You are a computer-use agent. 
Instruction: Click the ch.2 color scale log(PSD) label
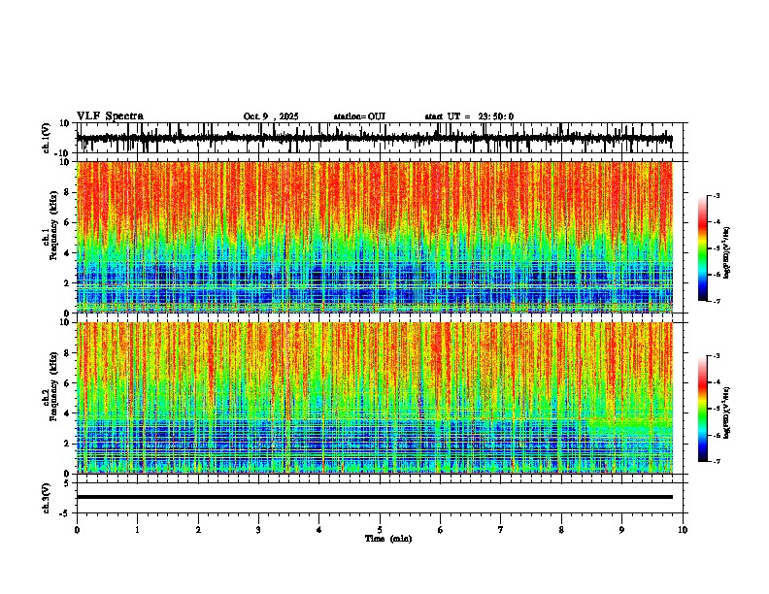pos(727,412)
